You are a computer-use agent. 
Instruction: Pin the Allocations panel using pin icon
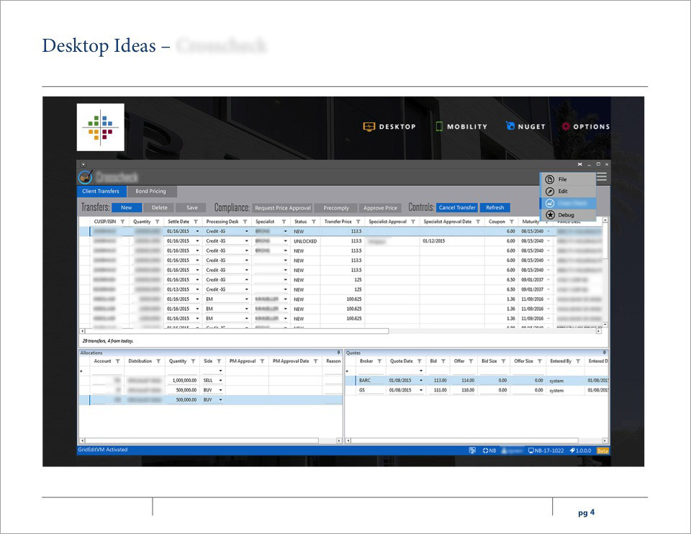[x=339, y=353]
